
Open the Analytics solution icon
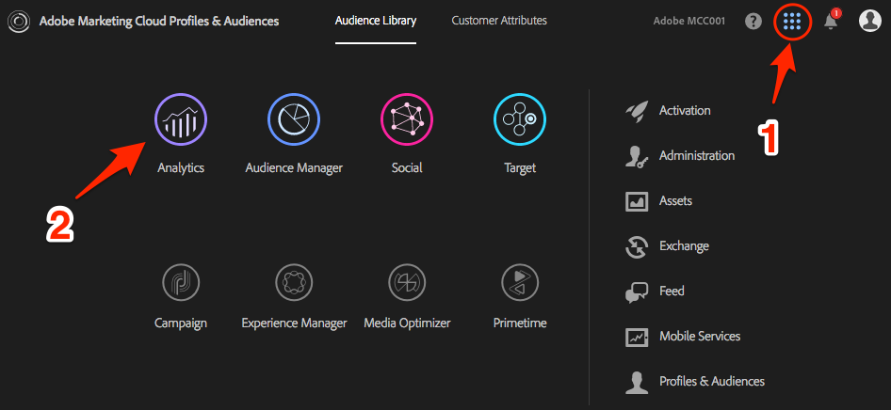click(181, 119)
